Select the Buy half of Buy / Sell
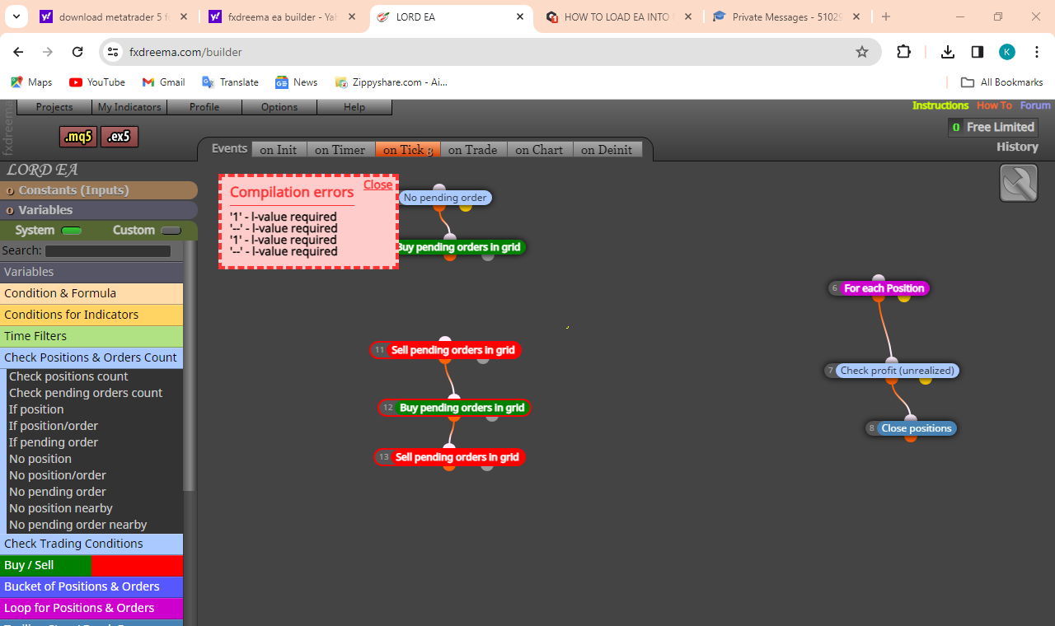Screen dimensions: 1055x626 (x=46, y=565)
